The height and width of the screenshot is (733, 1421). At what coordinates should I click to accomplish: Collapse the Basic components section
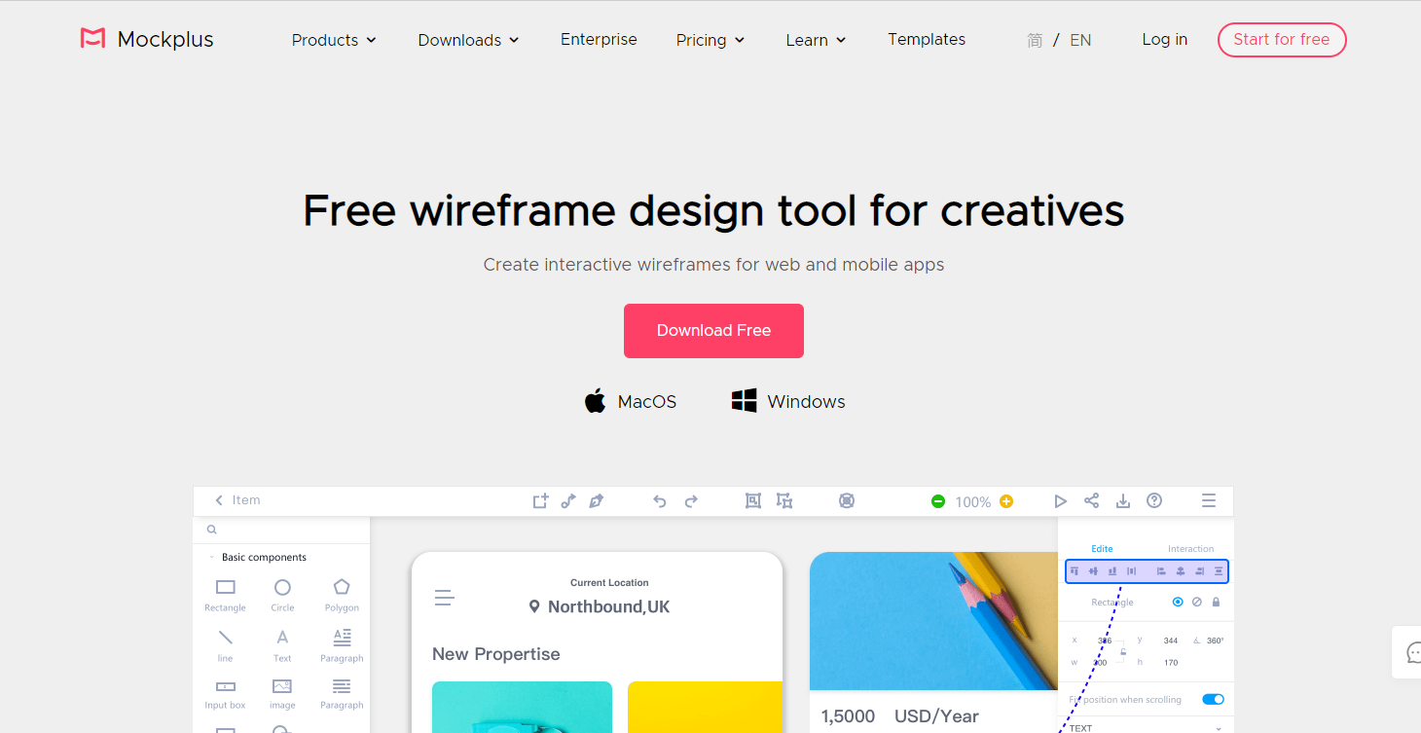click(x=212, y=558)
